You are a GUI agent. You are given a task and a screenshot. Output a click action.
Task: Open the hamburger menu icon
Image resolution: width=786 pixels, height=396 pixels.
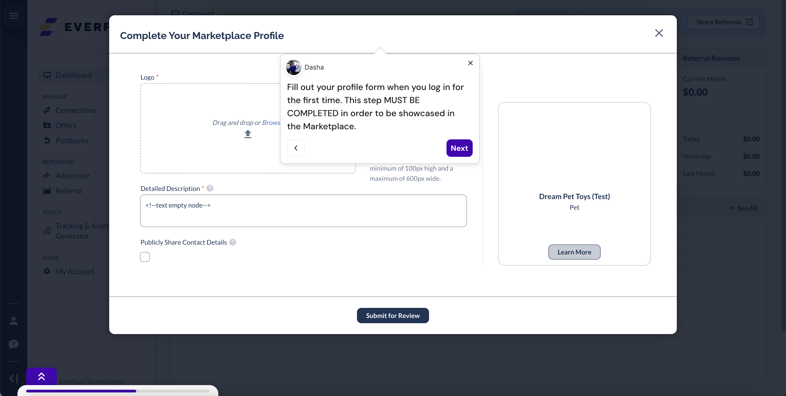13,16
